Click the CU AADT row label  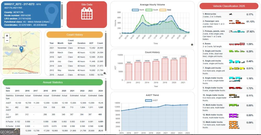8,116
